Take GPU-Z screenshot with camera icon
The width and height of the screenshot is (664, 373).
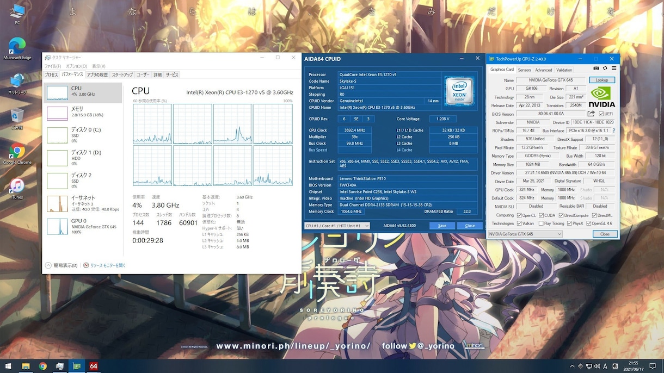(x=597, y=69)
